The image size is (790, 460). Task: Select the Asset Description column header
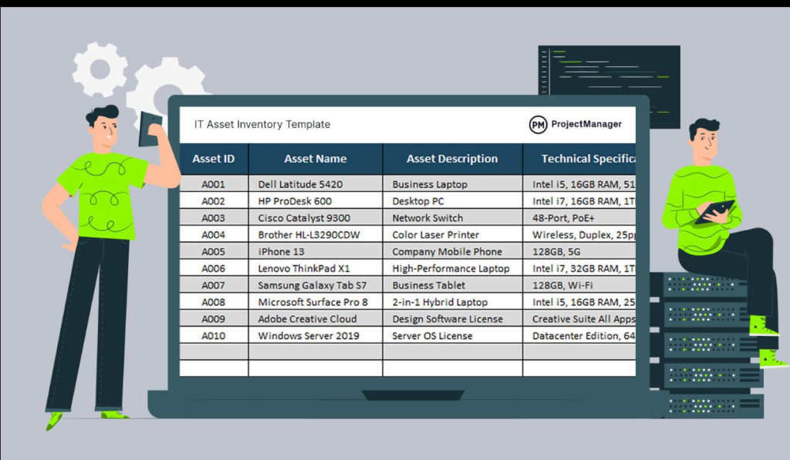point(452,159)
